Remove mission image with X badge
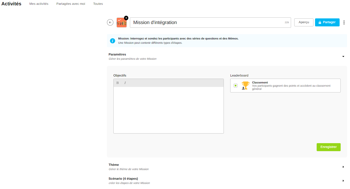 pos(126,18)
